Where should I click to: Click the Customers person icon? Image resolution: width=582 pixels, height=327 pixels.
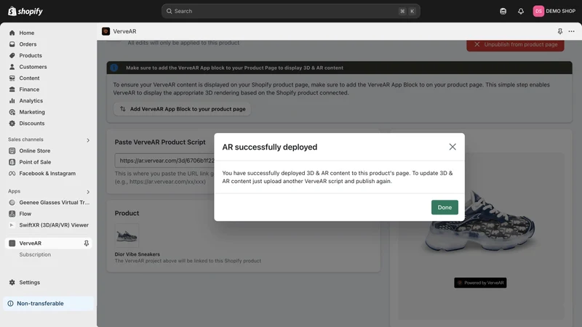tap(12, 67)
